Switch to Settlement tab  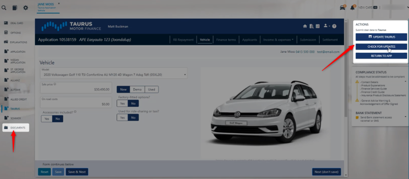(330, 40)
